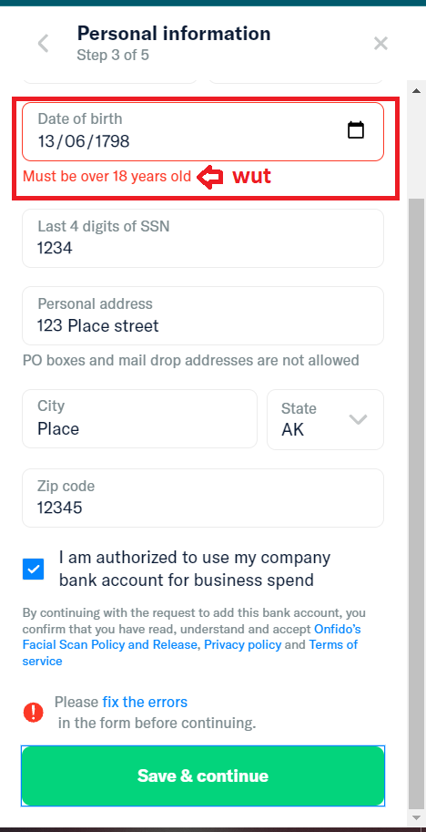
Task: Click into the City field
Action: [140, 418]
